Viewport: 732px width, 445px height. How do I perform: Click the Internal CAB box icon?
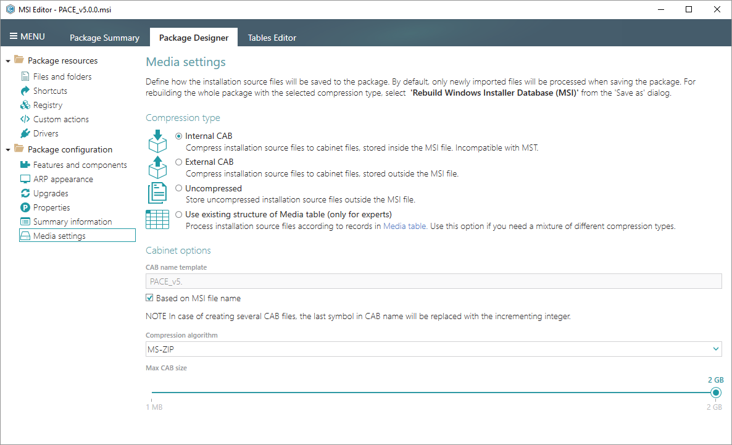[157, 141]
